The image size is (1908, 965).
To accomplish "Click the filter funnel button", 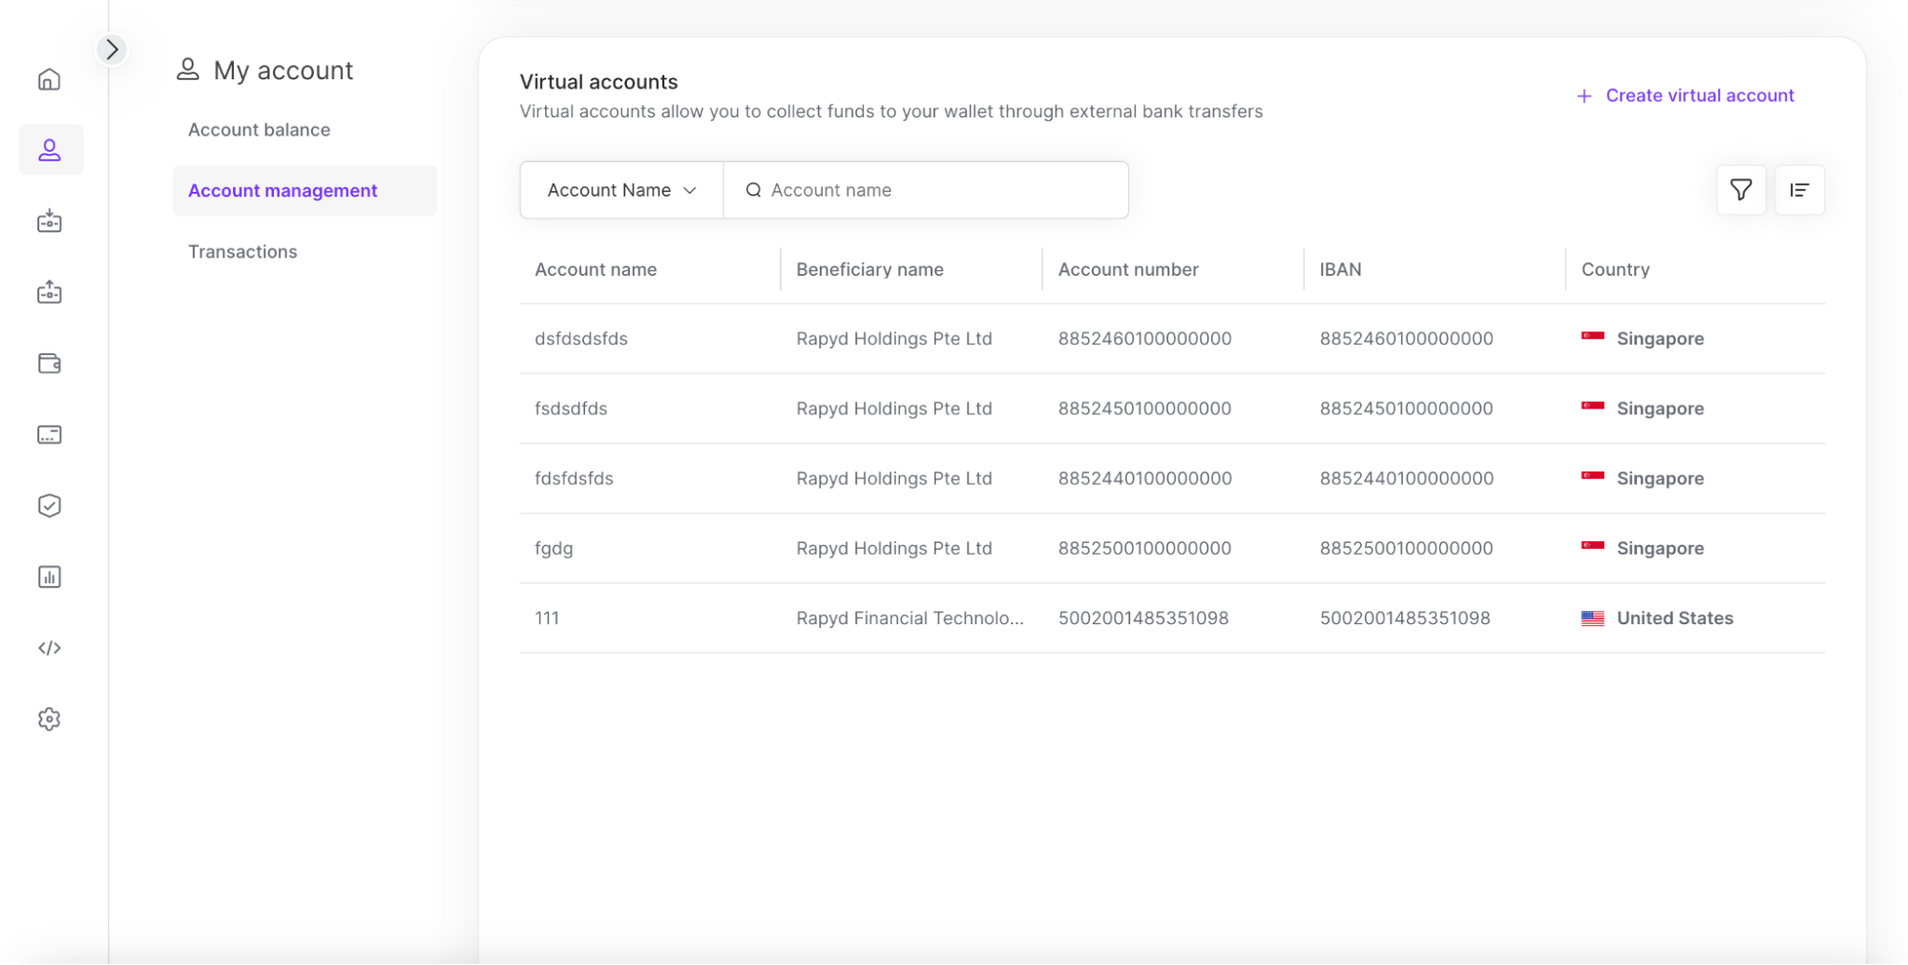I will (1740, 190).
